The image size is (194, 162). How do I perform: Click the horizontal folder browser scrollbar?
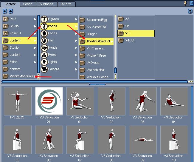(95, 81)
